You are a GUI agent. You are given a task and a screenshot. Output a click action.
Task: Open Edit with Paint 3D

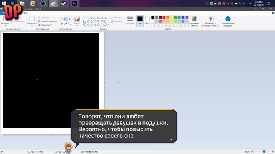coord(211,21)
